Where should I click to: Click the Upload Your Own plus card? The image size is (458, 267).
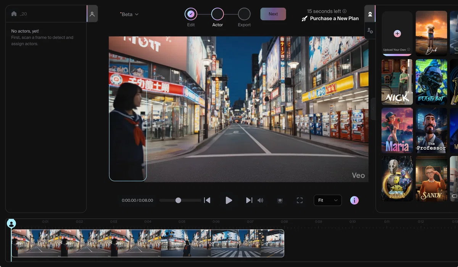[x=397, y=34]
